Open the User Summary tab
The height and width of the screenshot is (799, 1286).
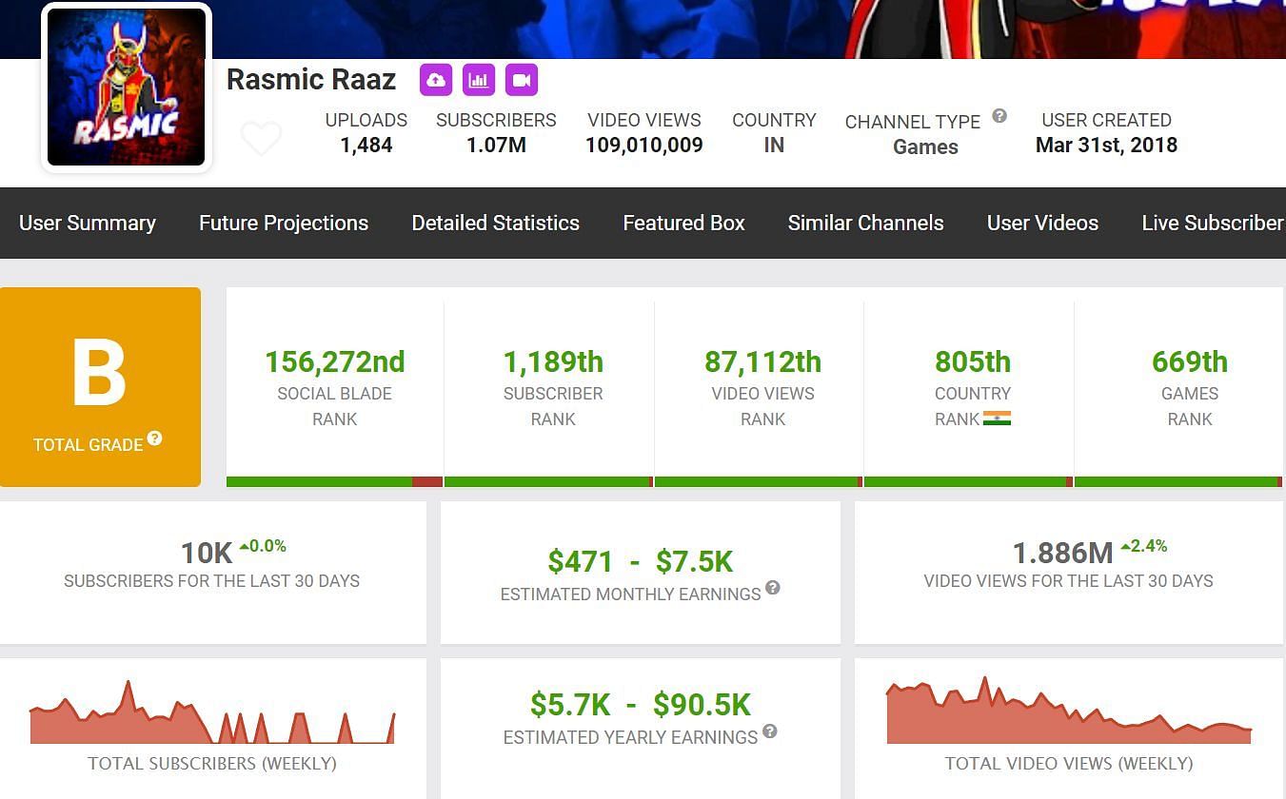88,223
